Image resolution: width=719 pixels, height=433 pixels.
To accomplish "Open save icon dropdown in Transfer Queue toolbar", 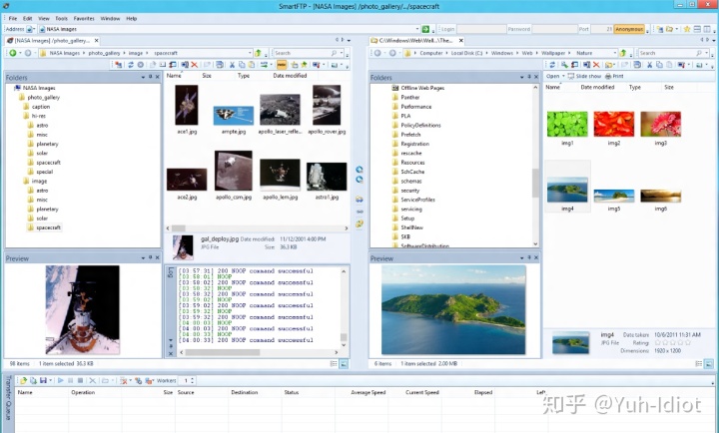I will click(51, 380).
